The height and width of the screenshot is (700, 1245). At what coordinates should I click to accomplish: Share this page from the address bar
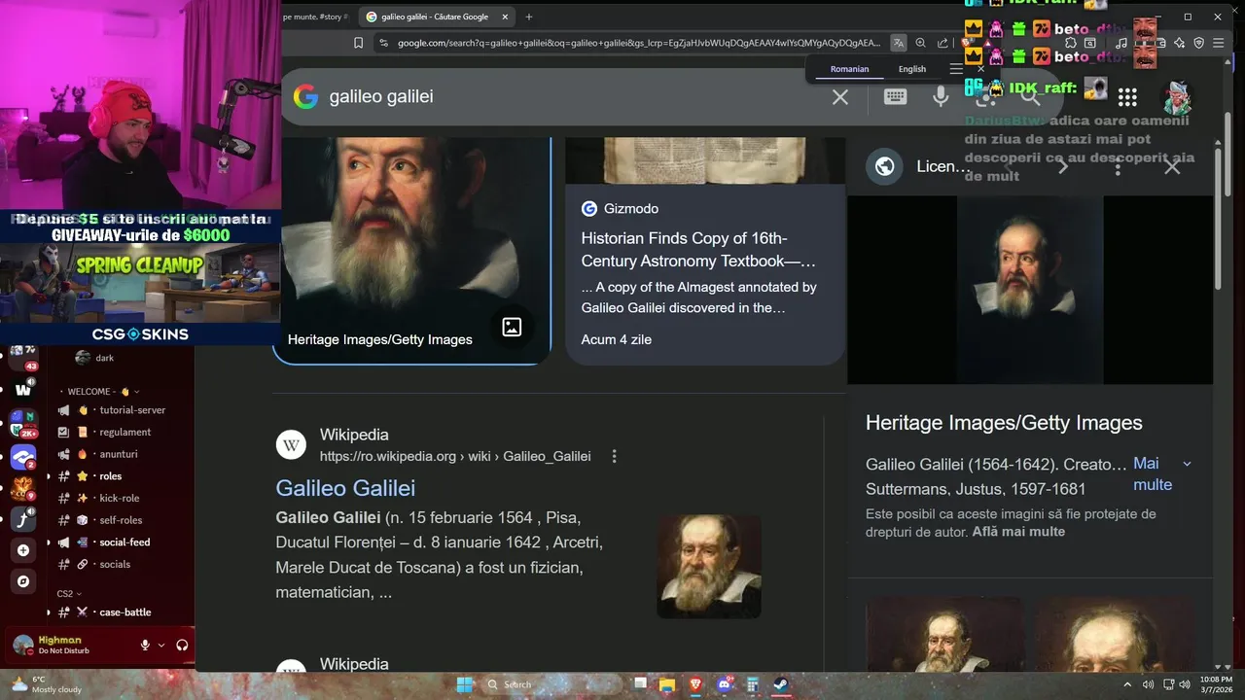click(943, 43)
